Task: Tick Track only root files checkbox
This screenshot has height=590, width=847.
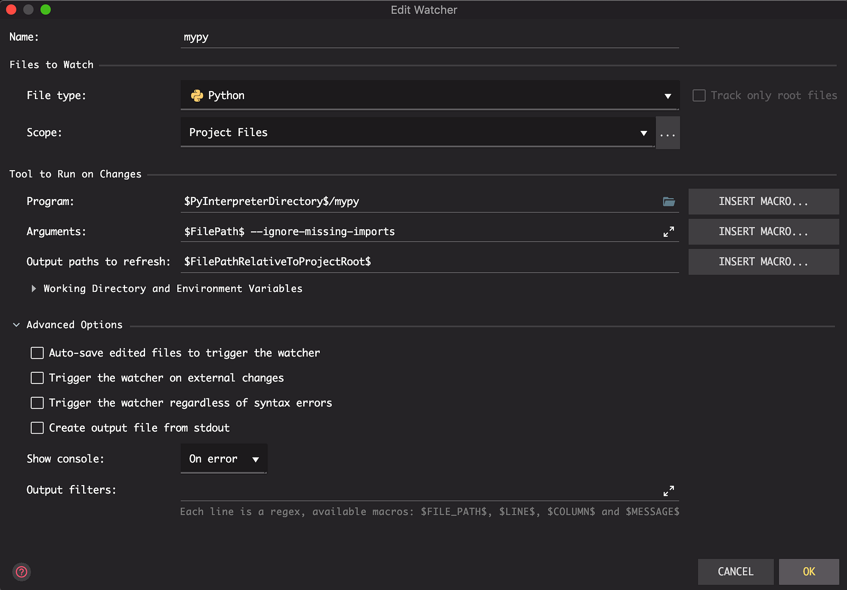Action: [699, 96]
